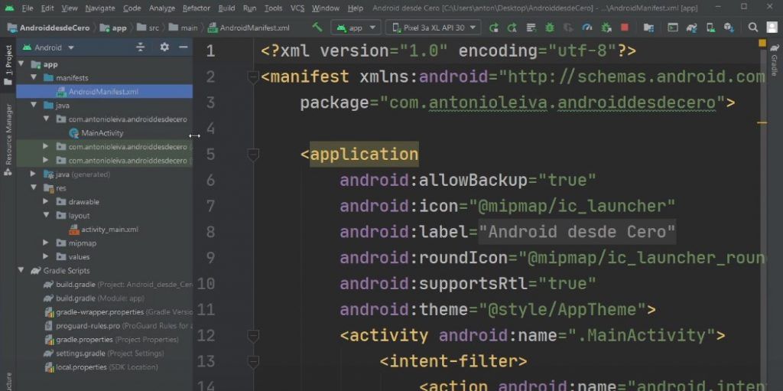
Task: Fold the application tag at line 5
Action: 253,155
